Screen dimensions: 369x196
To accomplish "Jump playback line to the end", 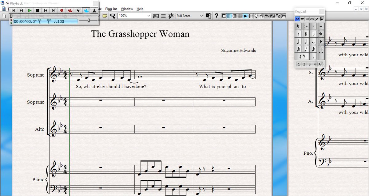I will coord(54,10).
